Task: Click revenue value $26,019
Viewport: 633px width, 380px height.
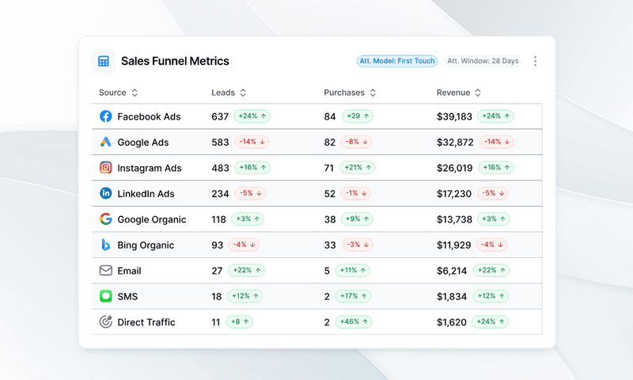Action: (454, 169)
